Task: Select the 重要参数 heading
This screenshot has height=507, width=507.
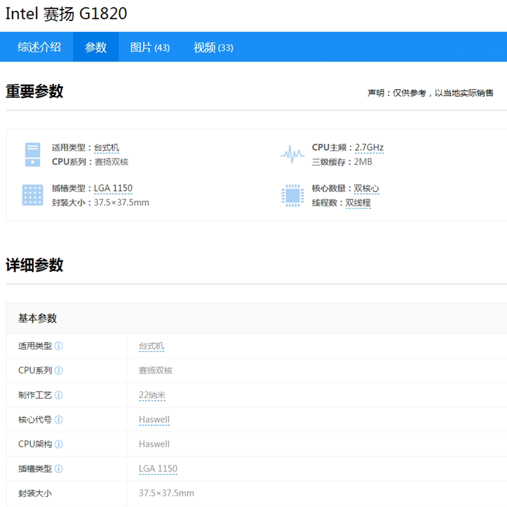Action: point(34,91)
